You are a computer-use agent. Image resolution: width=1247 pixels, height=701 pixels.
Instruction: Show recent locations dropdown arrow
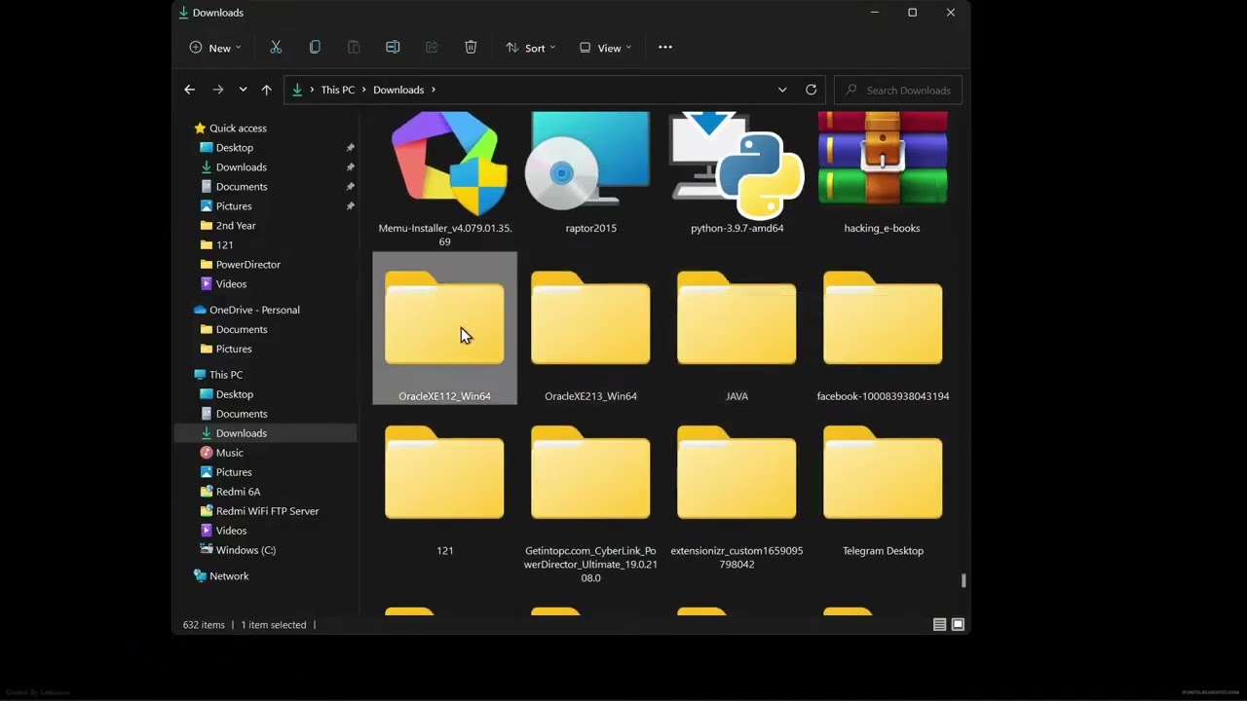pos(243,90)
